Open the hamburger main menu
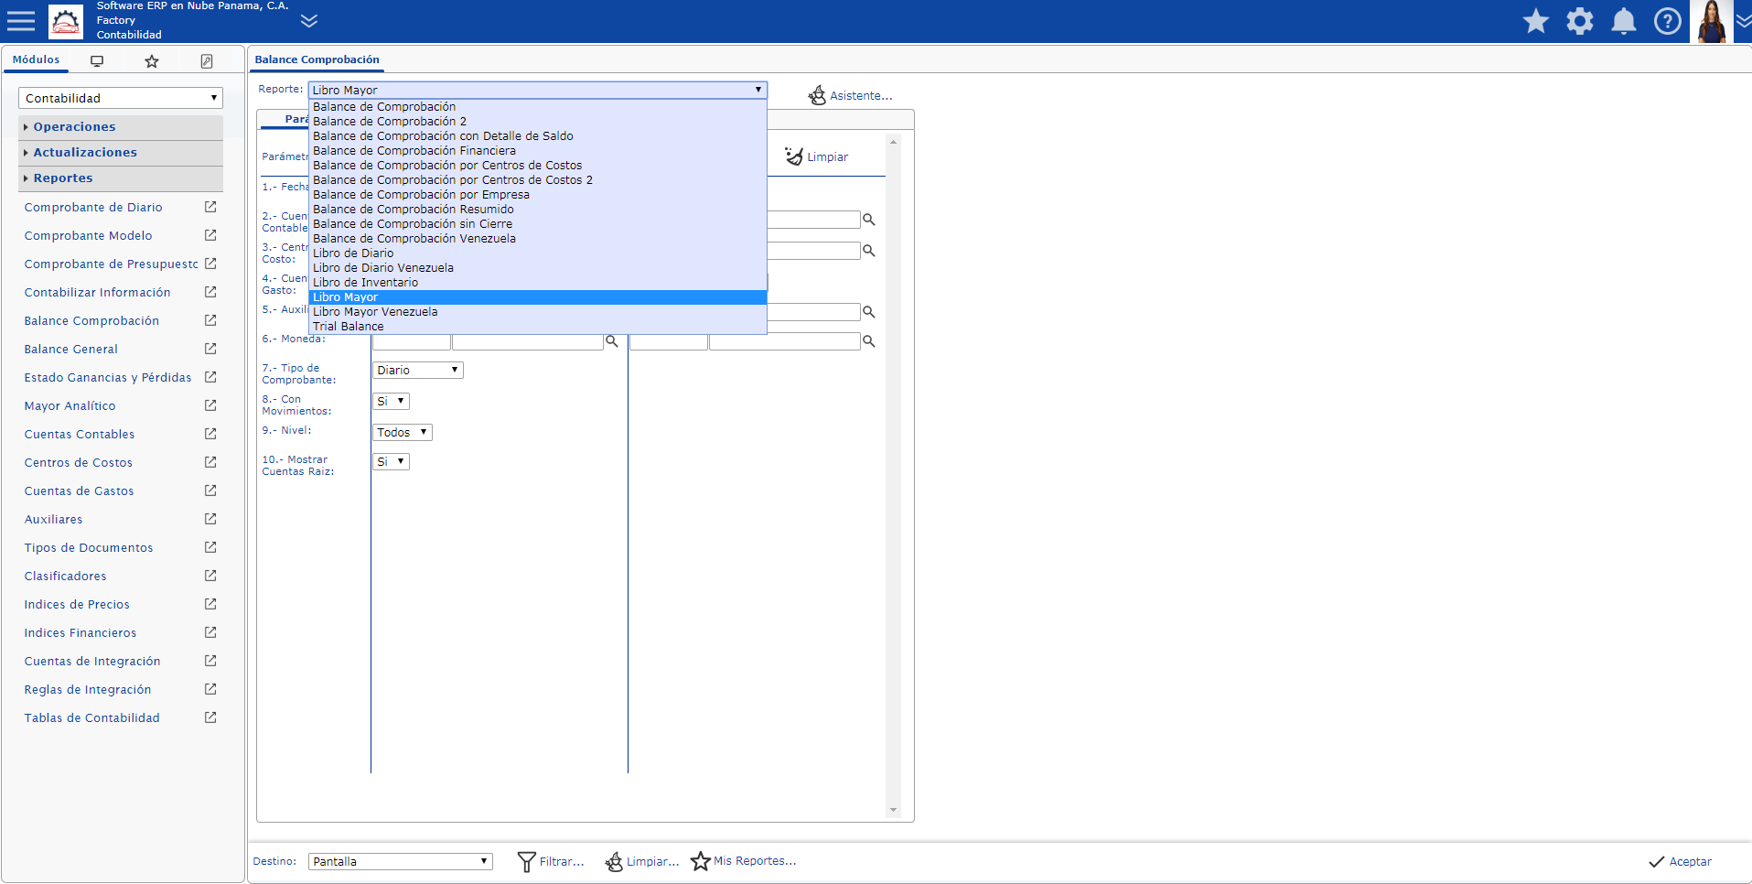This screenshot has height=884, width=1752. coord(20,21)
